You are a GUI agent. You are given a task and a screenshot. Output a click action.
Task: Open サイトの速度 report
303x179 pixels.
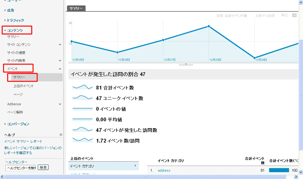coord(16,53)
